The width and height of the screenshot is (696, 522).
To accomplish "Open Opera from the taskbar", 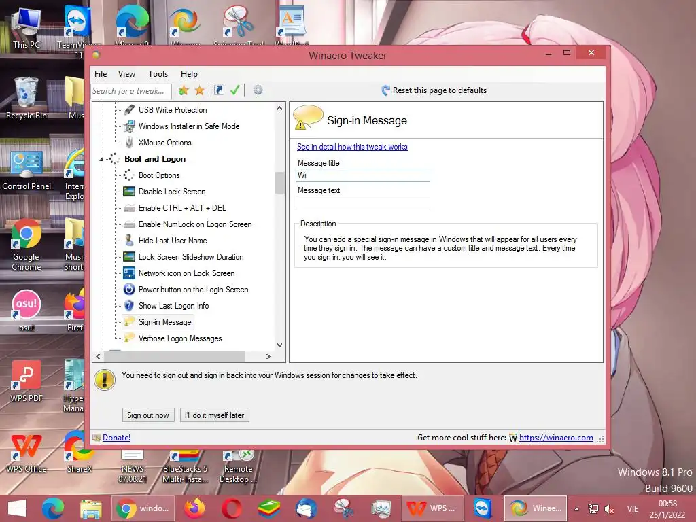I will coord(232,508).
